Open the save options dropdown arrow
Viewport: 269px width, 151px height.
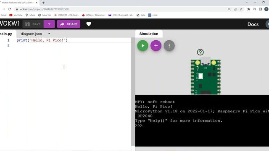point(49,24)
